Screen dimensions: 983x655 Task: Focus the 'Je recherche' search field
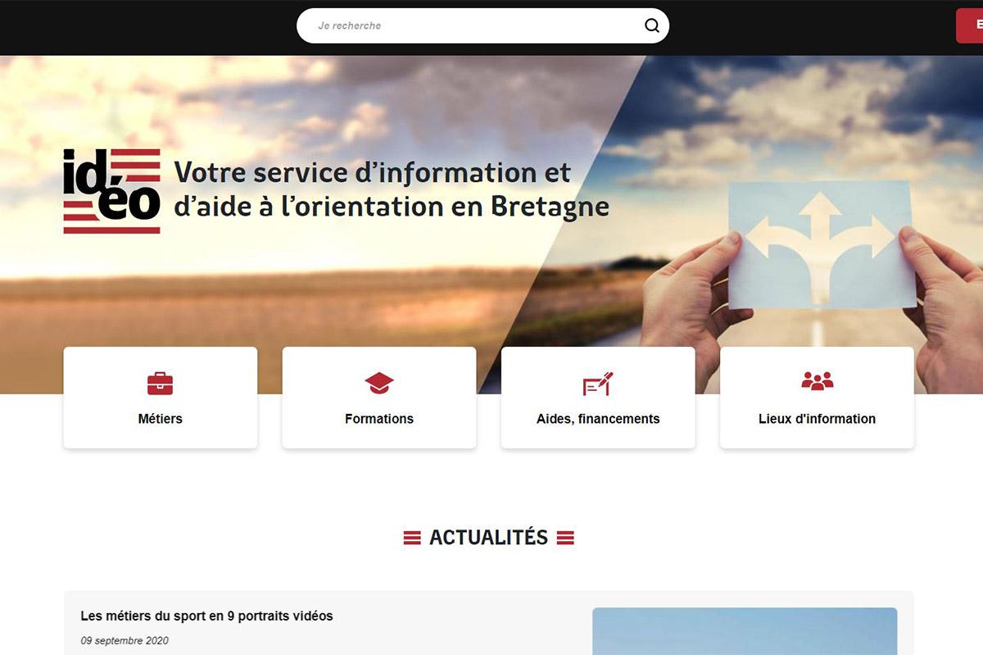click(x=482, y=25)
